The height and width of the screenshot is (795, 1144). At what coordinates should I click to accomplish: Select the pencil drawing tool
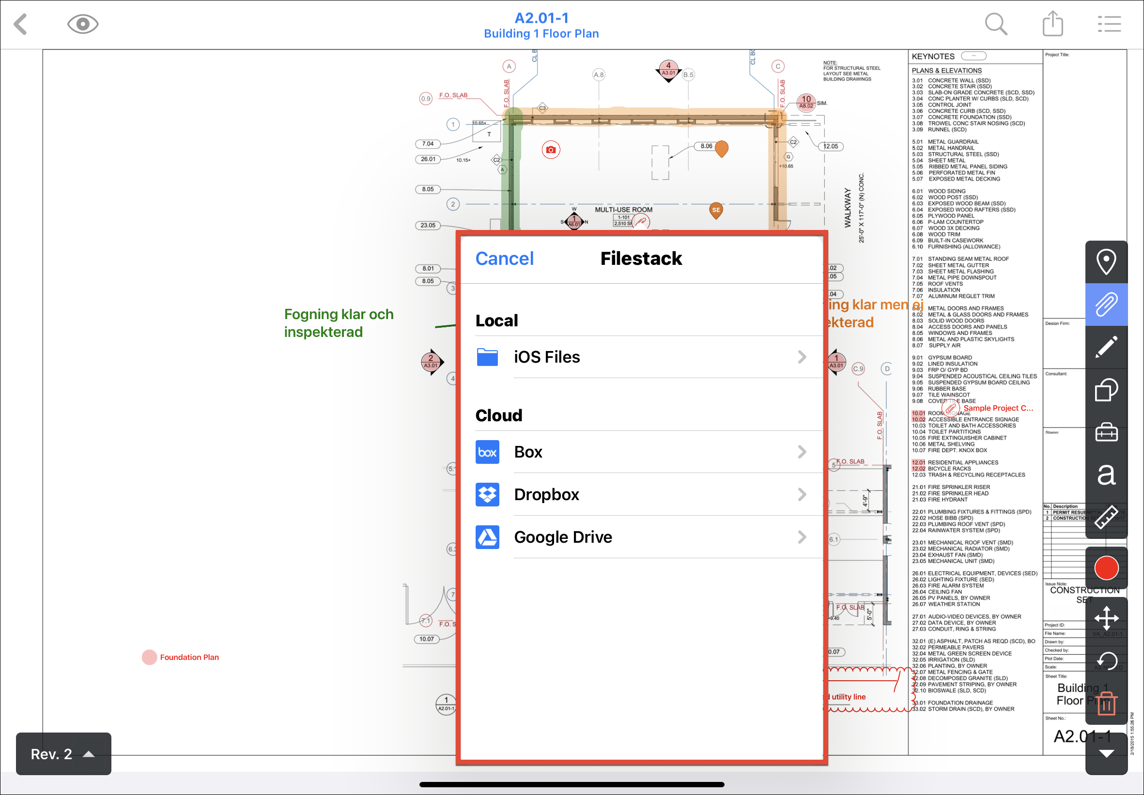coord(1106,347)
